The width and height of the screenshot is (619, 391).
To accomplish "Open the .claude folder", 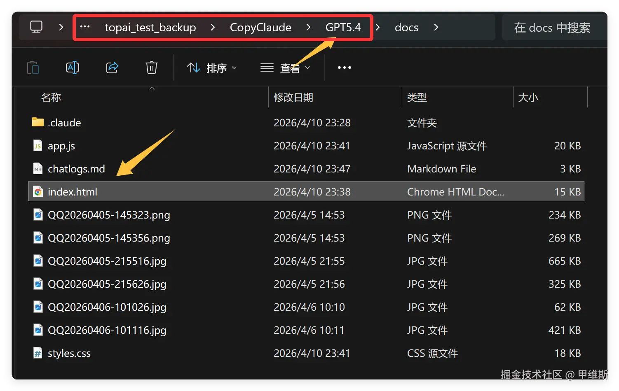I will 64,123.
